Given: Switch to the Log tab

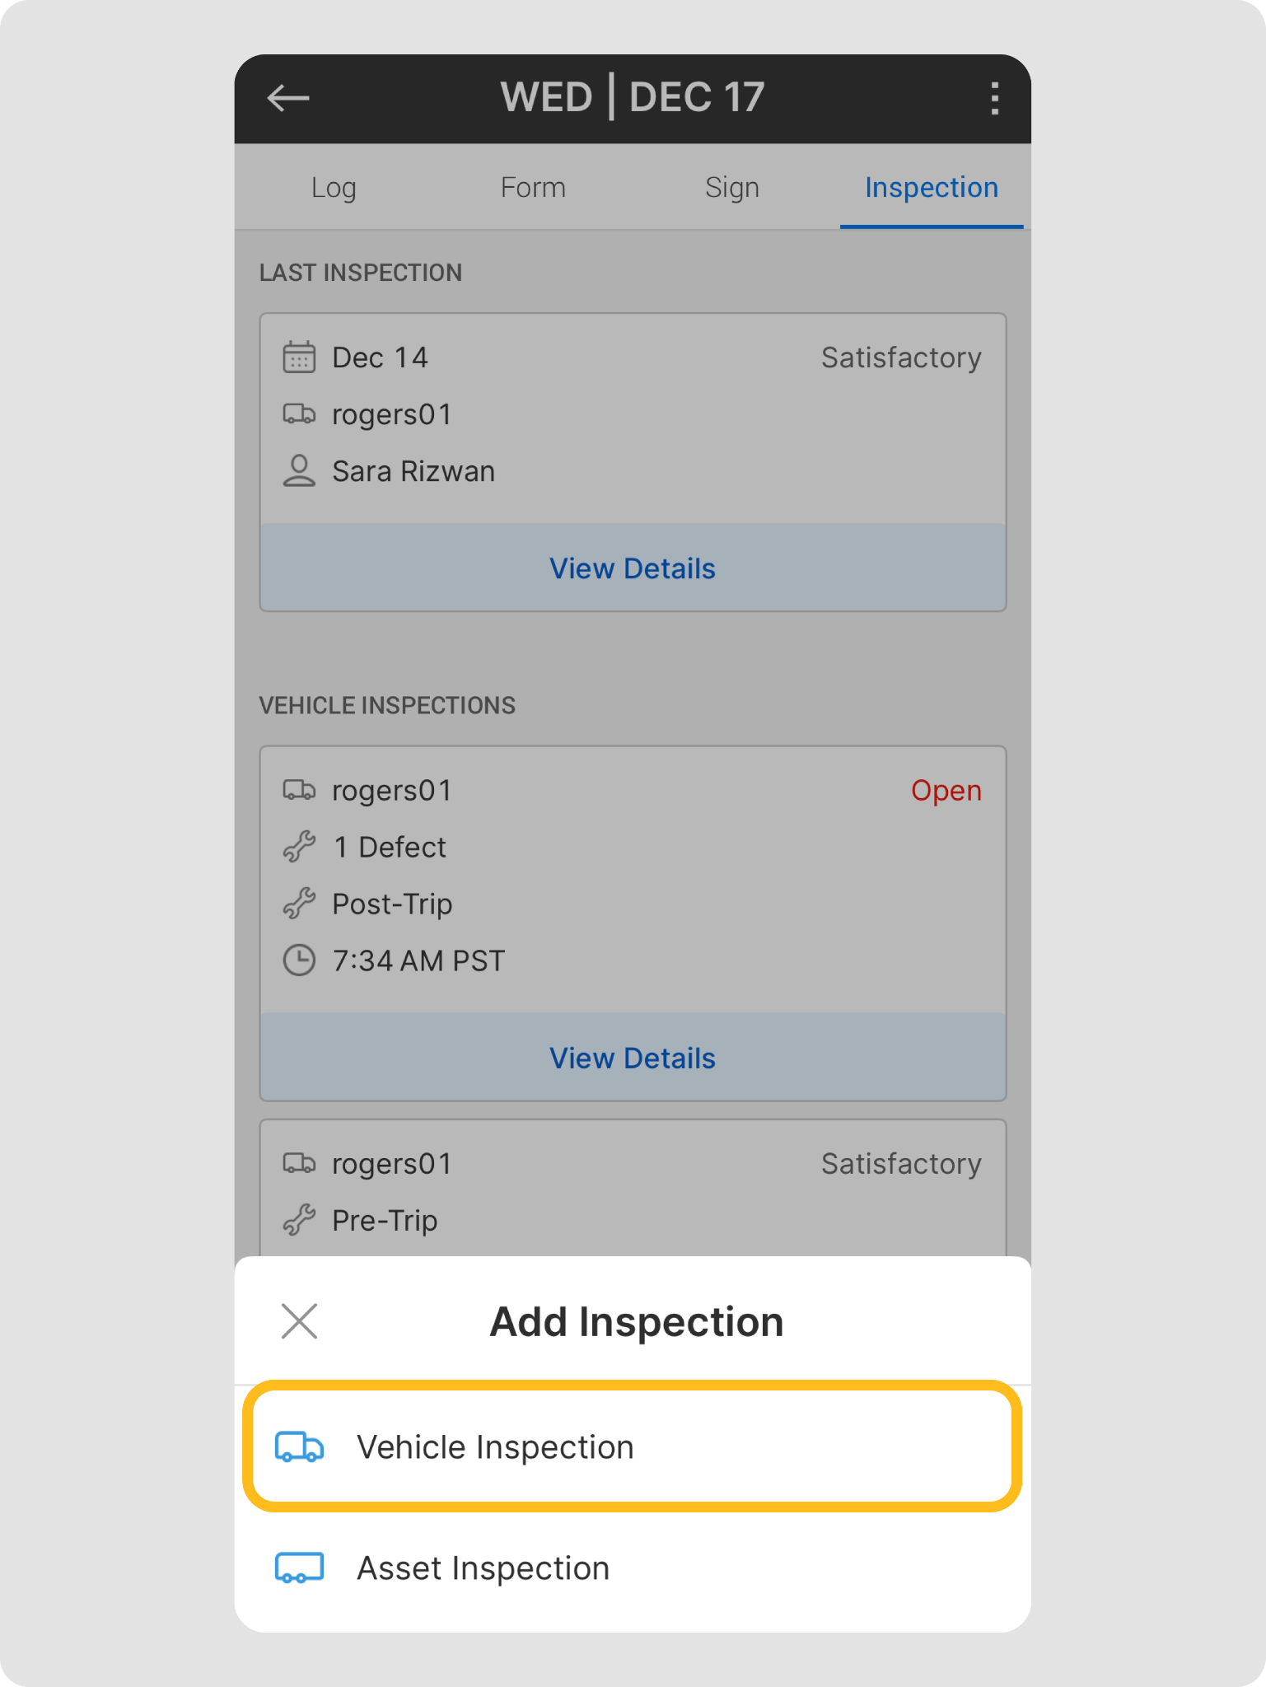Looking at the screenshot, I should pos(334,188).
